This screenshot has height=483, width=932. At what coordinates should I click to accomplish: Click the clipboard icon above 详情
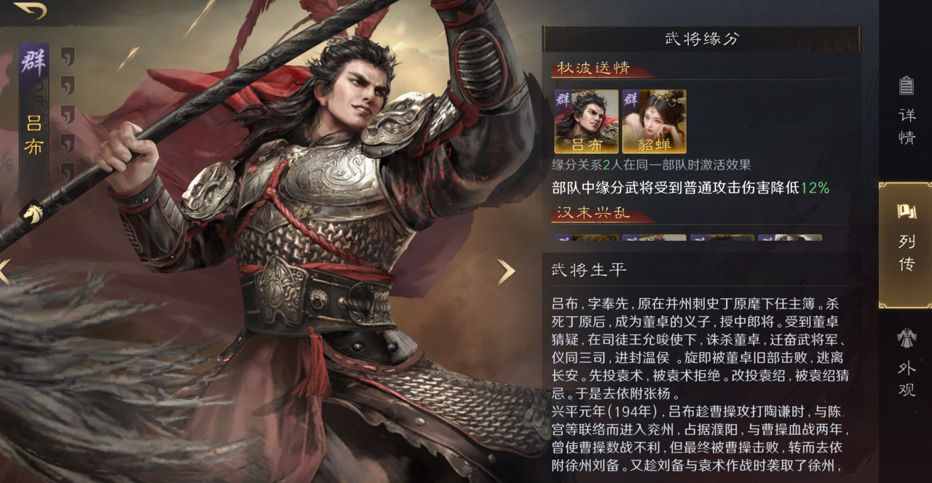[x=907, y=85]
